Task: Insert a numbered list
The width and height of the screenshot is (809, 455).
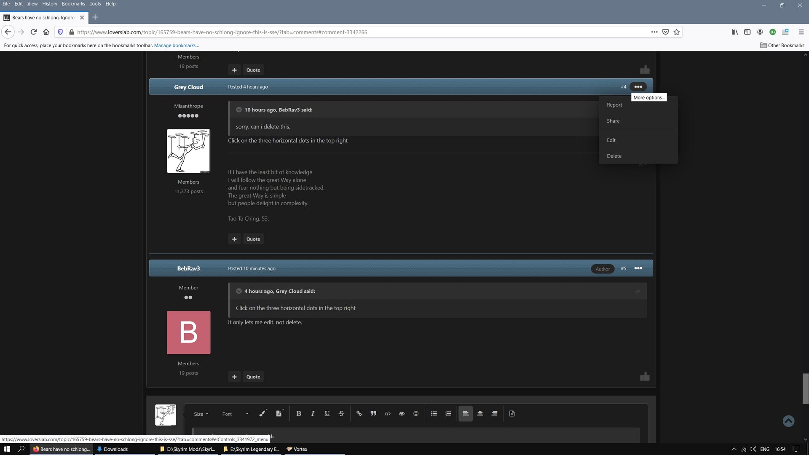Action: pyautogui.click(x=448, y=414)
